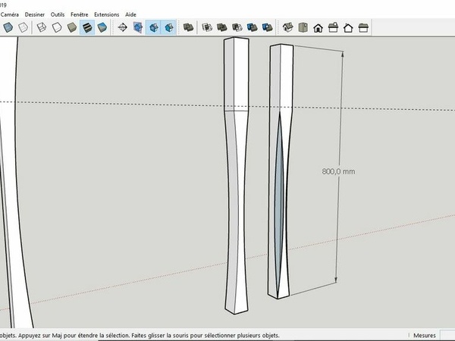Screen dimensions: 455x341
Task: Toggle X-ray face style
Action: [x=7, y=27]
